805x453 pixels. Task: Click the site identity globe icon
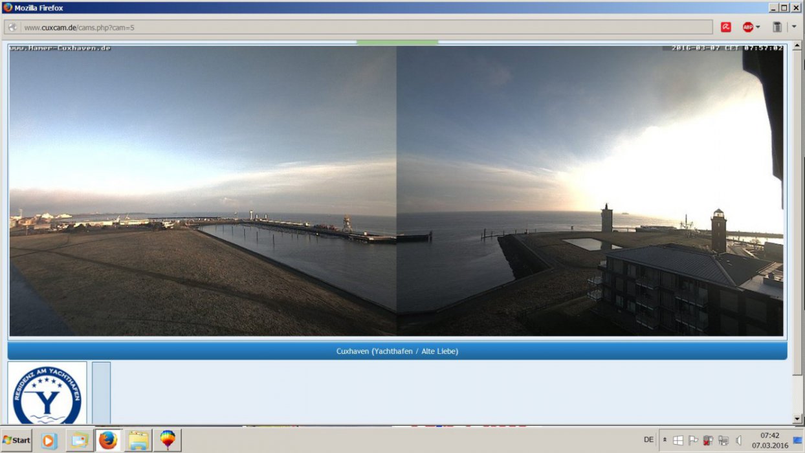click(12, 27)
